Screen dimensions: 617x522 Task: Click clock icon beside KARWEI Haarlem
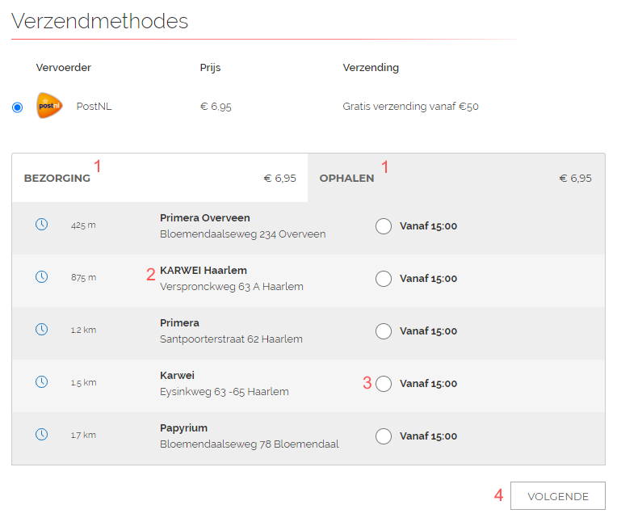point(42,276)
